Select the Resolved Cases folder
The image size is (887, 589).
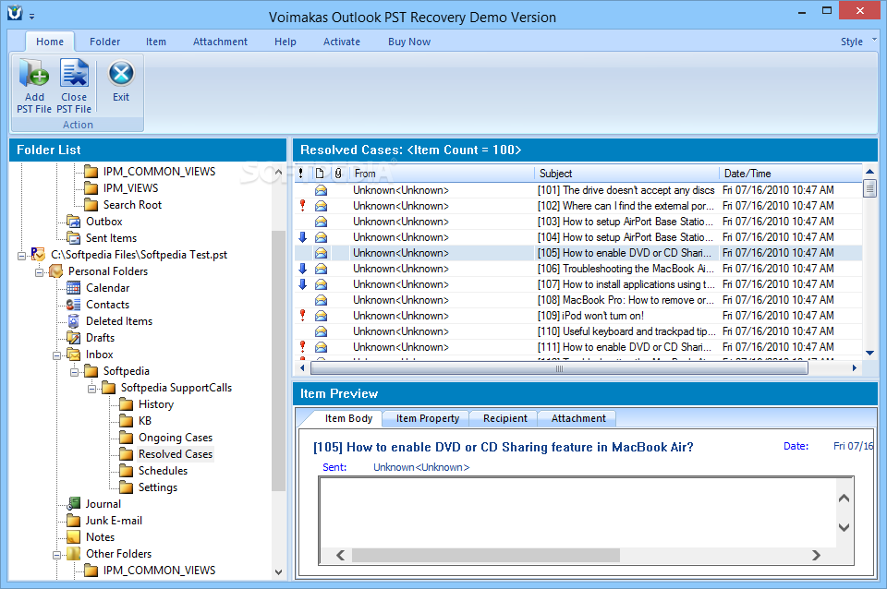(x=176, y=454)
